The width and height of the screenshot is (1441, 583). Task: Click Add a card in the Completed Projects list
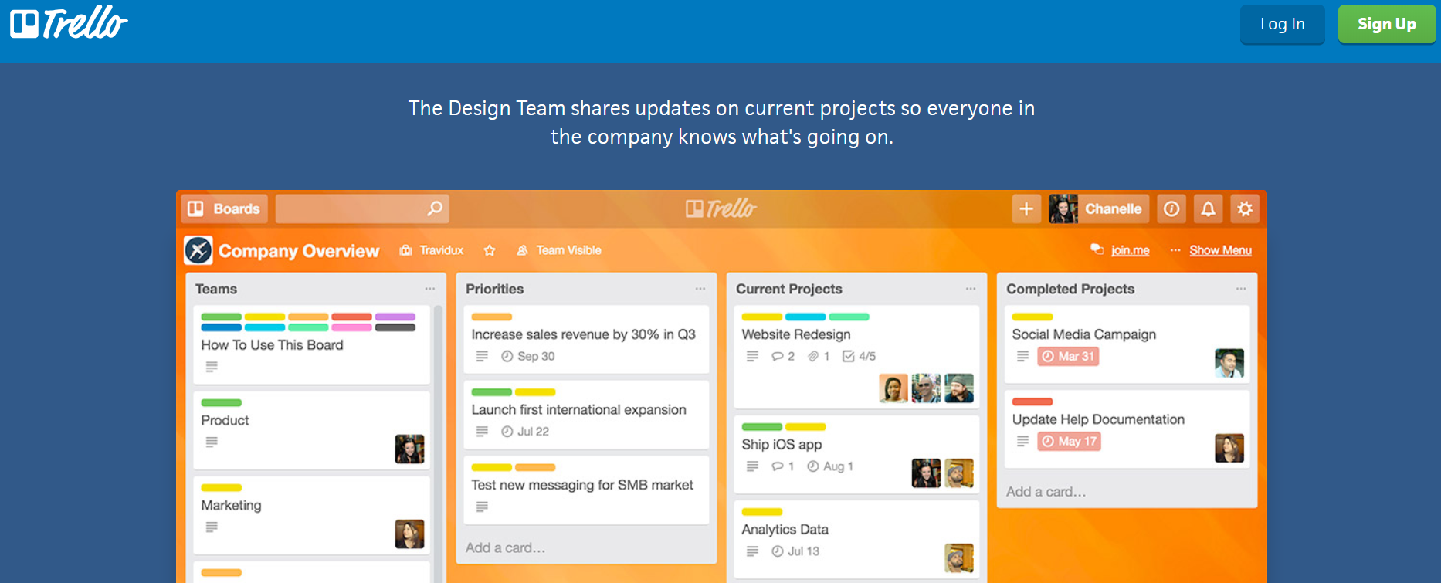[1046, 492]
